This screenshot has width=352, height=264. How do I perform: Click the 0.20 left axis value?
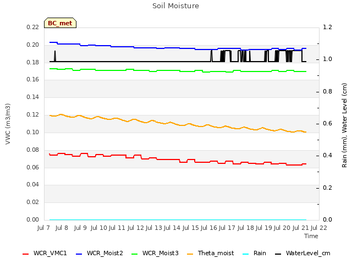pyautogui.click(x=33, y=45)
